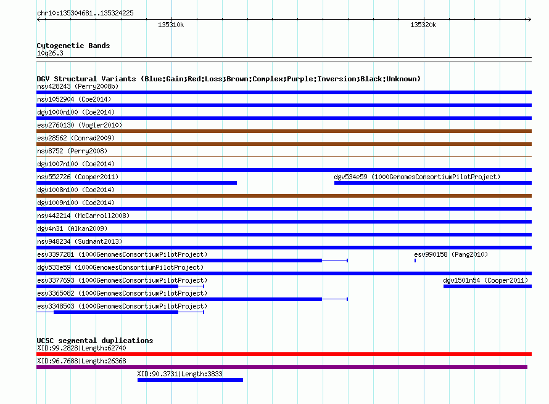Screen dimensions: 549x404
Task: Select variant esv3365082 label
Action: pos(122,293)
